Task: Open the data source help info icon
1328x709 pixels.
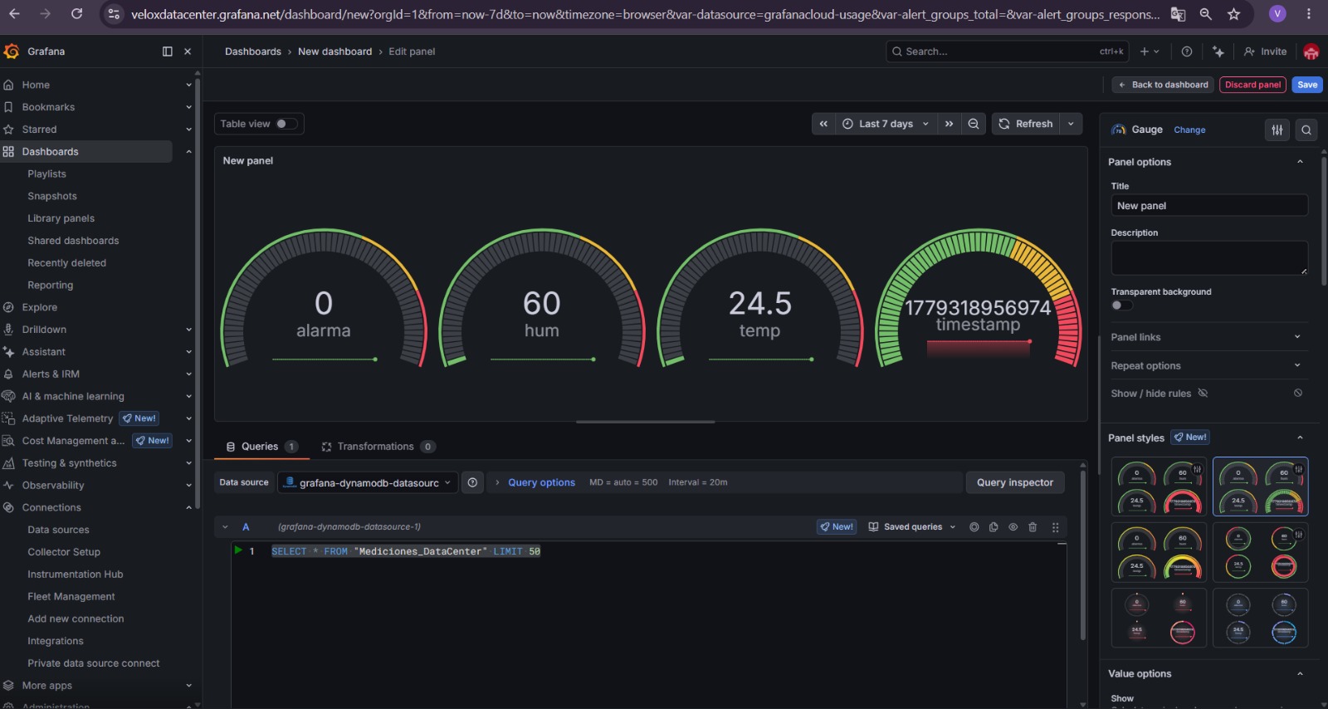Action: tap(472, 482)
